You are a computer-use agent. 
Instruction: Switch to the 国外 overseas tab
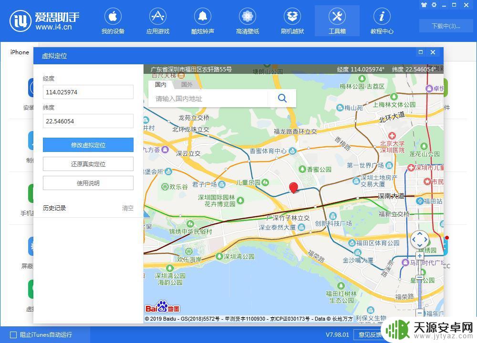(x=187, y=84)
